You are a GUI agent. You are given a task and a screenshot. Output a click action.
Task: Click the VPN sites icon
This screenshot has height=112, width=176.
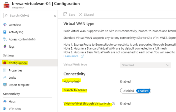point(5,109)
